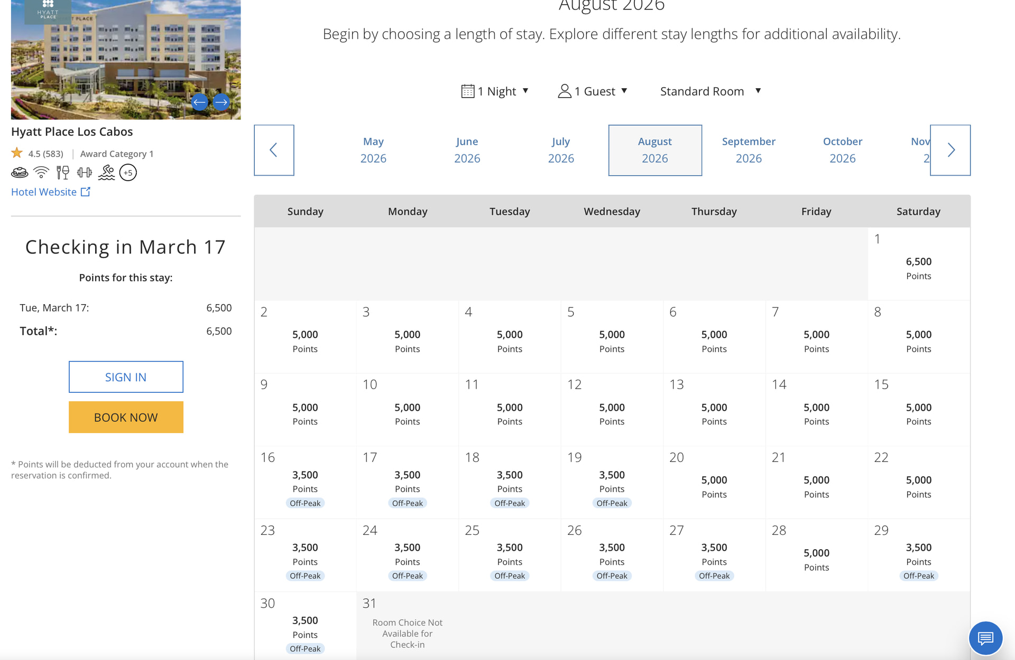Click the pool swimmer amenity icon

coord(106,173)
